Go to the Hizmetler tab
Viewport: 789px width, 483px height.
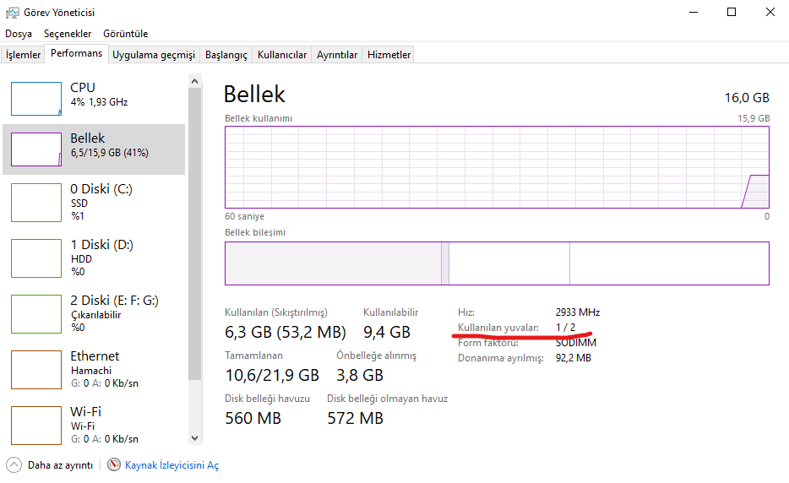click(389, 55)
